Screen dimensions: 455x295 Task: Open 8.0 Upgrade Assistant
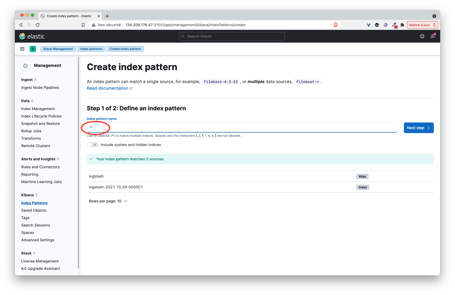40,269
